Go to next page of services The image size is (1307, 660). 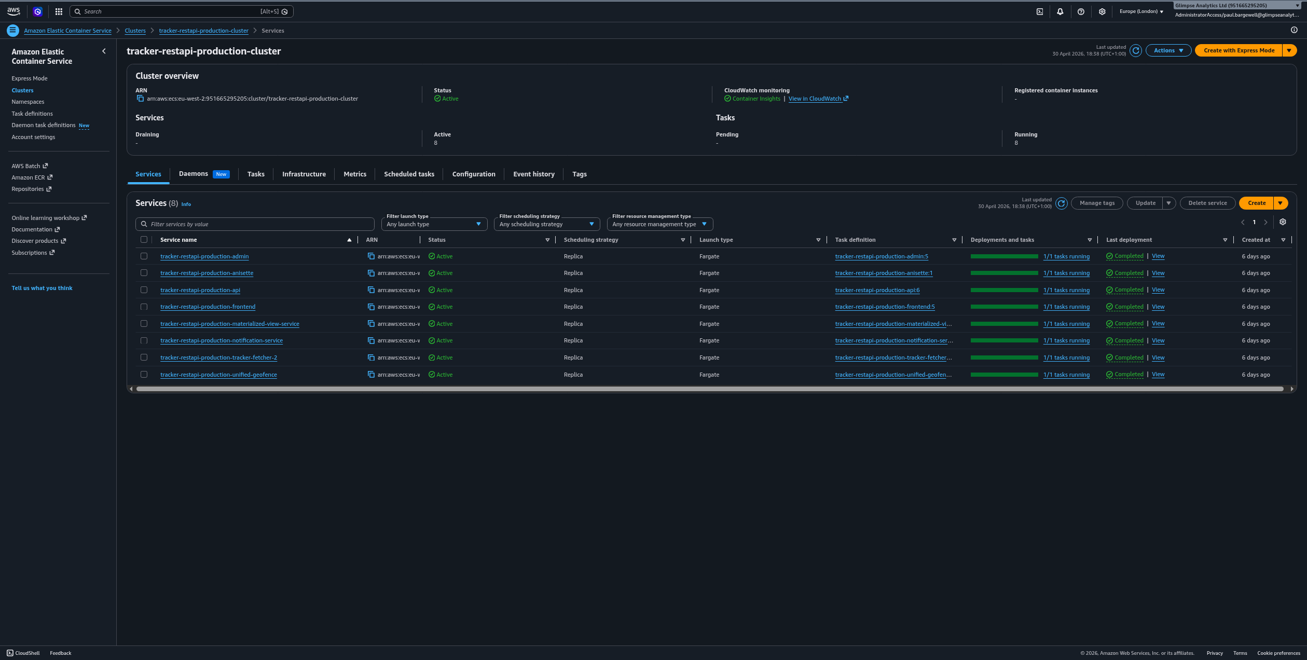tap(1266, 223)
